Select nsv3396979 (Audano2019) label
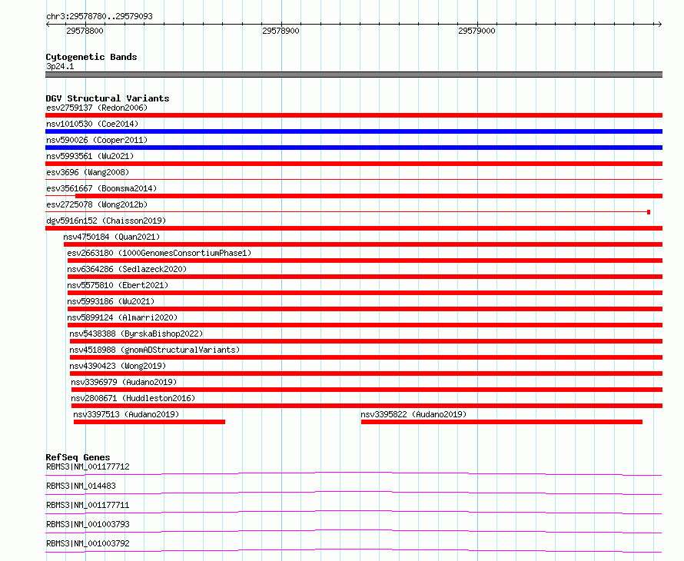 click(x=124, y=382)
